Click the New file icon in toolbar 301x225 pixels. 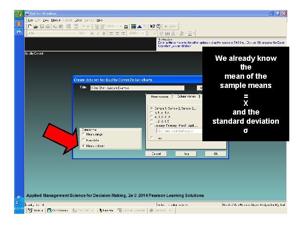(x=30, y=26)
